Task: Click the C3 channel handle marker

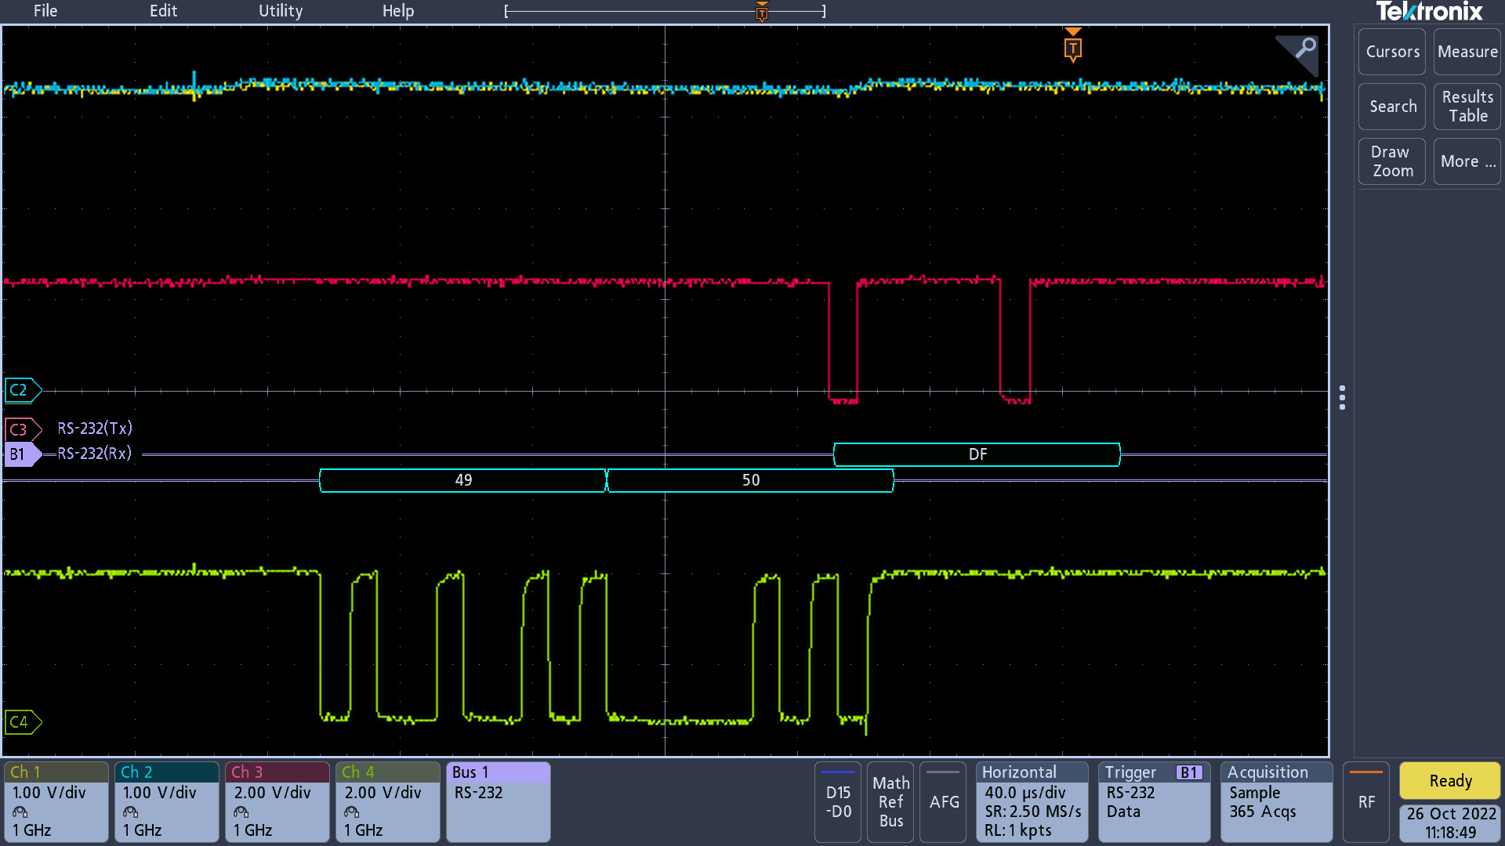Action: 20,429
